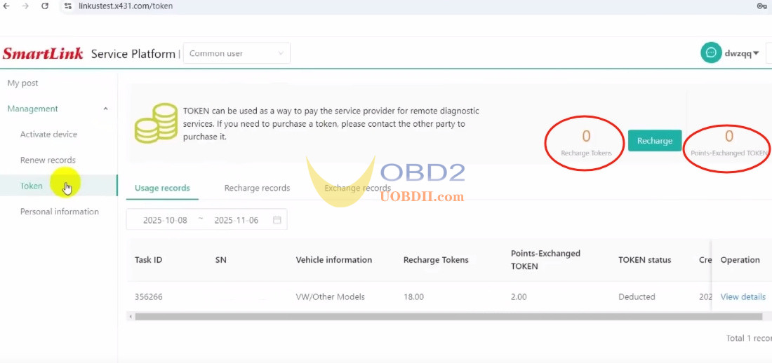Reload the current page
The width and height of the screenshot is (772, 363).
tap(45, 6)
